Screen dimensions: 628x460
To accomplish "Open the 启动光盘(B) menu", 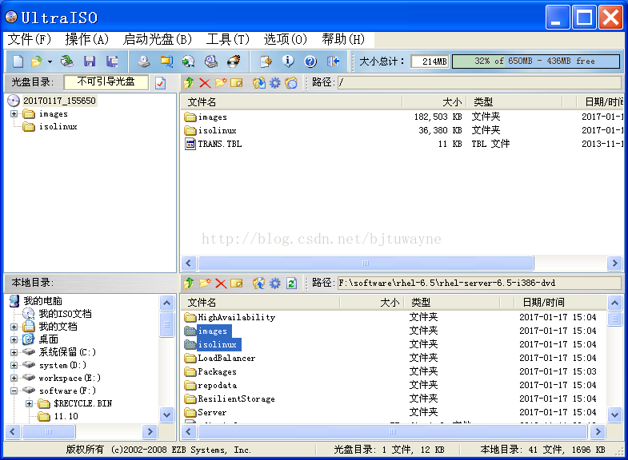I will [158, 39].
